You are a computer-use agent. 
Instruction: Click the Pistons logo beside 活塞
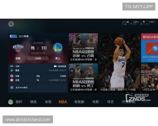coord(12,76)
